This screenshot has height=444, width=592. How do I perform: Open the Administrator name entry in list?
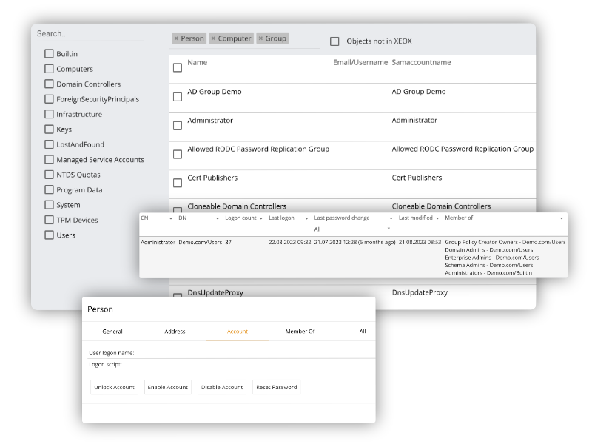[x=210, y=120]
